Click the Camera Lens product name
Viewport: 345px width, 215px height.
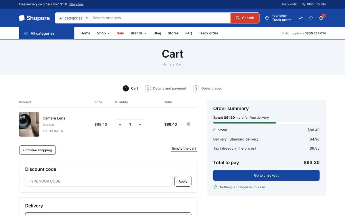coord(54,118)
